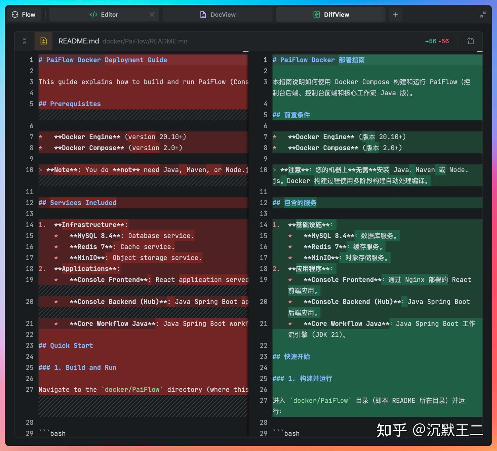The width and height of the screenshot is (497, 451).
Task: Collapse the diff using the crossing-arrows icon
Action: tap(25, 41)
